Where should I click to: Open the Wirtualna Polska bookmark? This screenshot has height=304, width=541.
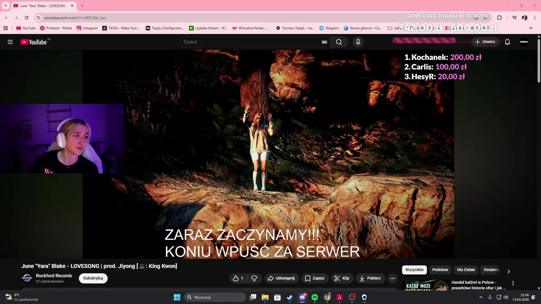250,28
